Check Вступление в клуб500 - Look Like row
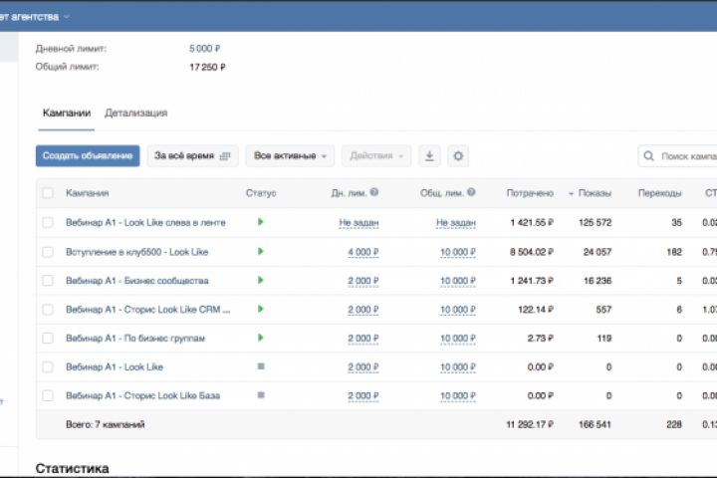Screen dimensions: 717x478 point(48,252)
